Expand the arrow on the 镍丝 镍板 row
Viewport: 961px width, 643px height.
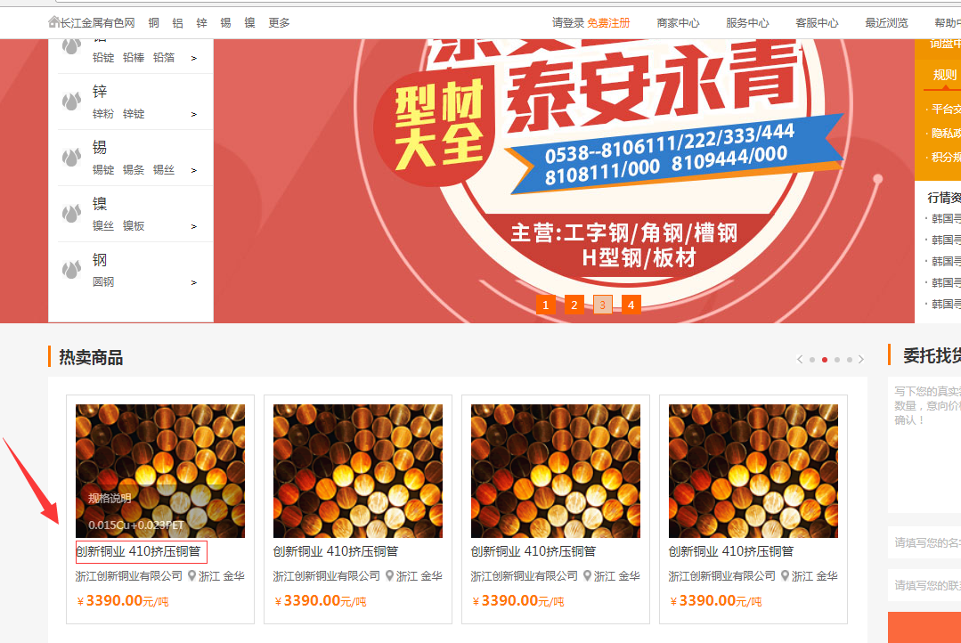(193, 227)
